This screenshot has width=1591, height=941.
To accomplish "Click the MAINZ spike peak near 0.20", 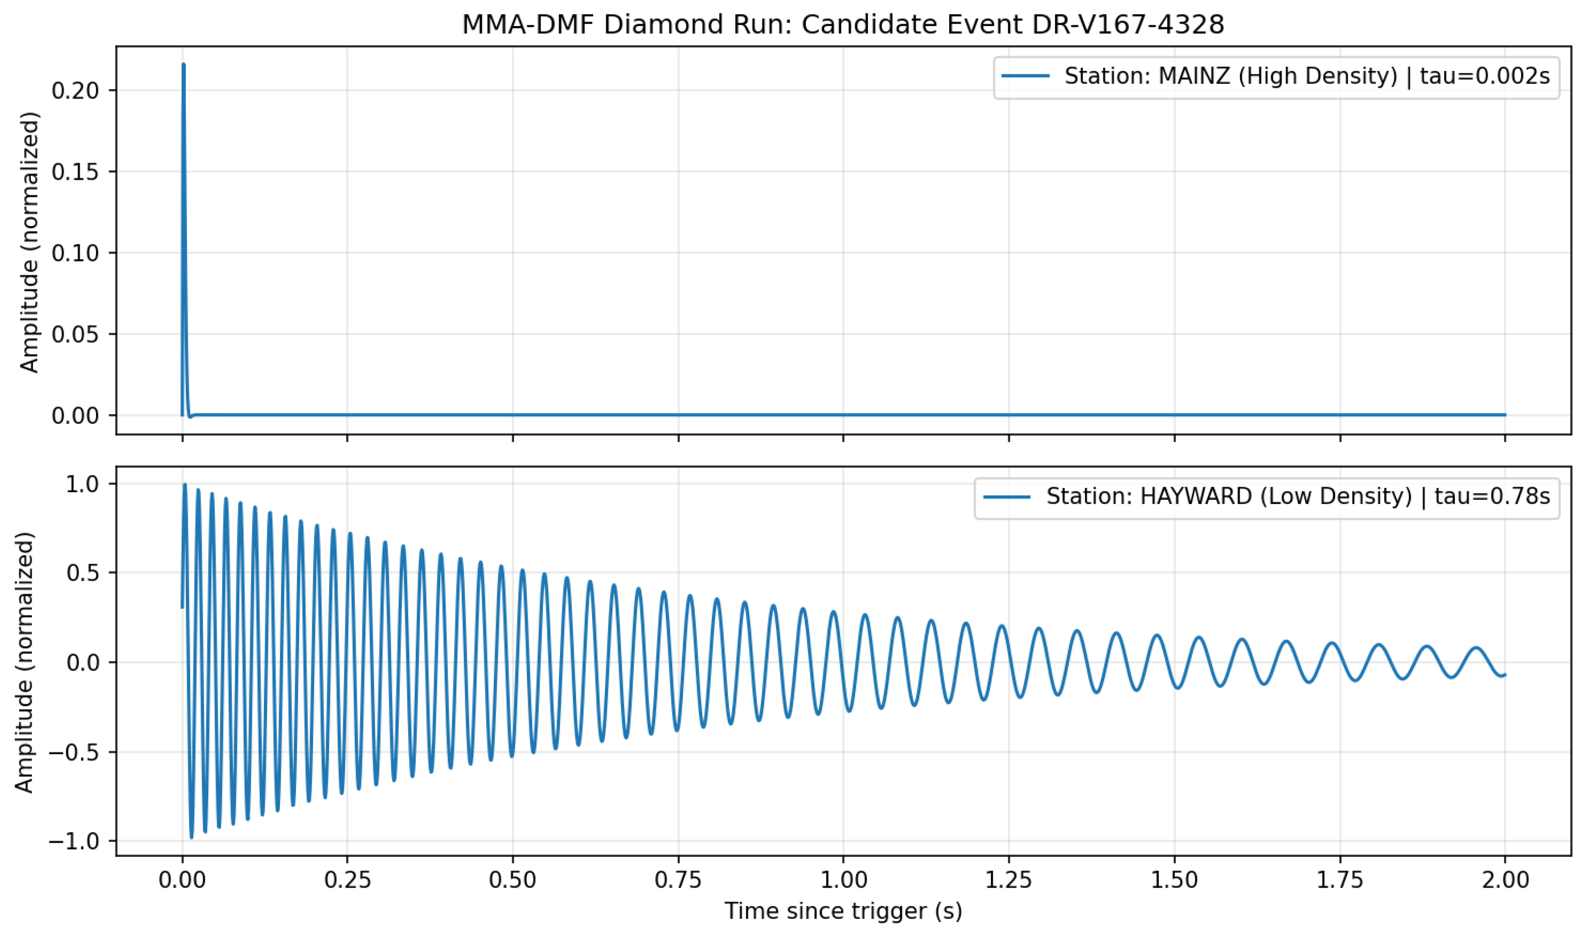I will pos(184,65).
